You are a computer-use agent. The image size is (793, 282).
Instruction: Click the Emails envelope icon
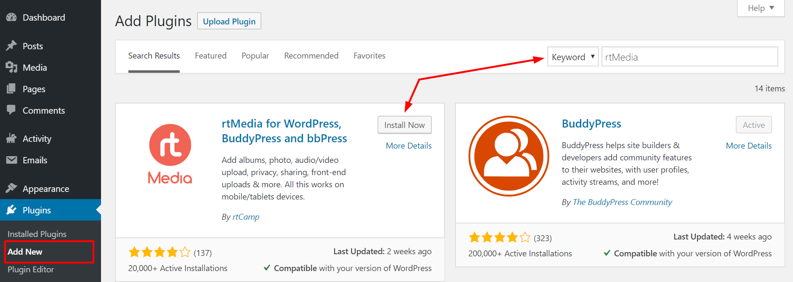[11, 160]
